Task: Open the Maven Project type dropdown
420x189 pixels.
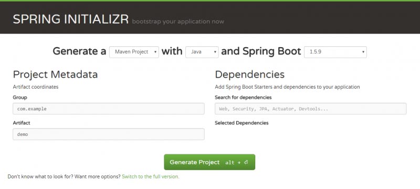Action: click(x=134, y=52)
